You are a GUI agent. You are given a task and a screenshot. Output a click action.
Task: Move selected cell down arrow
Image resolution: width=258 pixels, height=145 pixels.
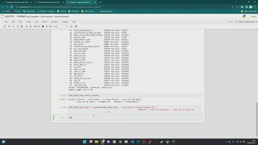point(31,27)
